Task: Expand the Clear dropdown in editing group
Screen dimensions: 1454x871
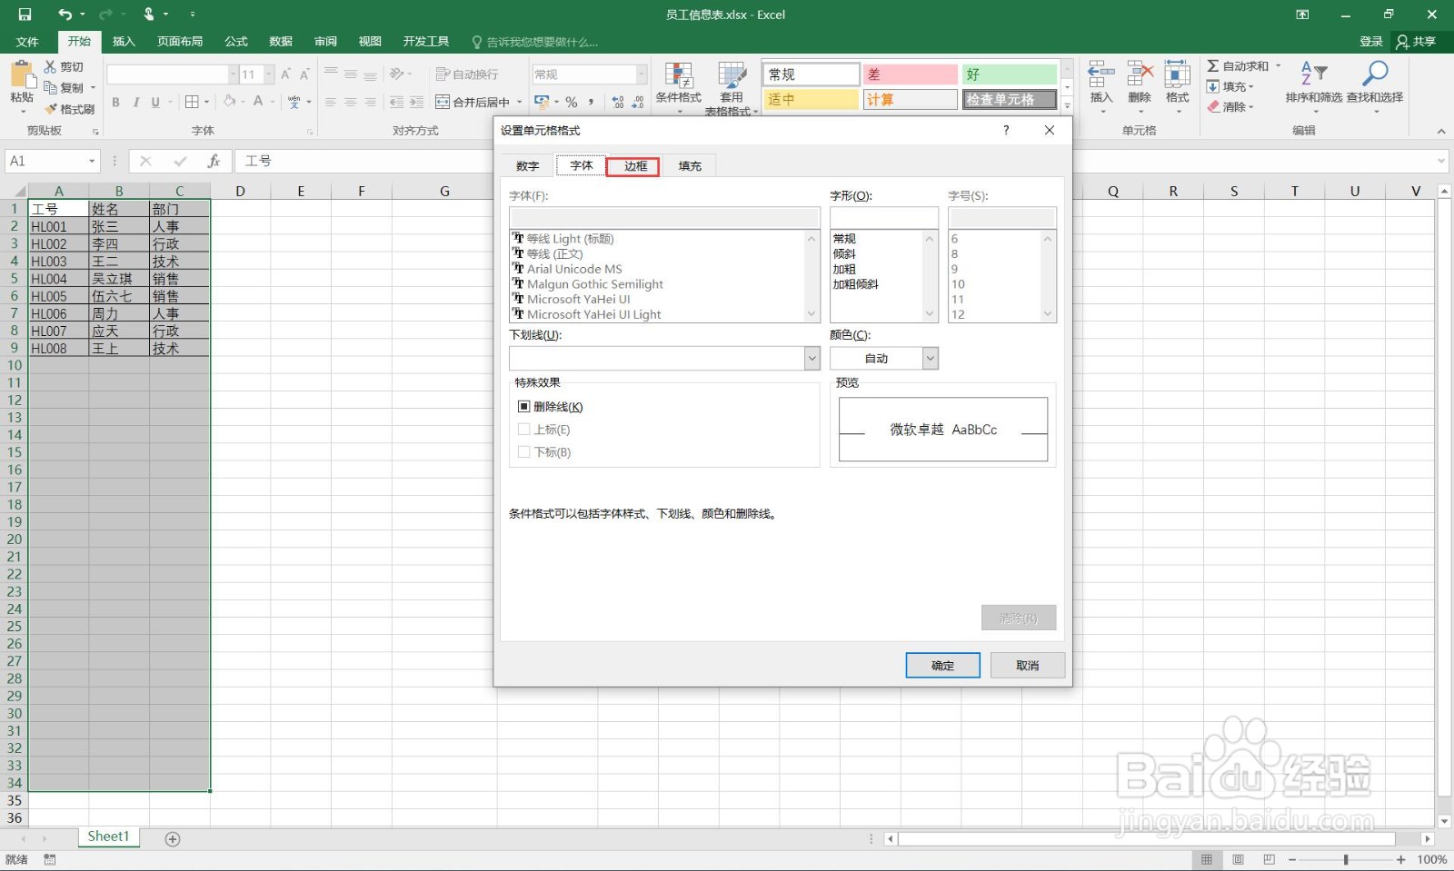Action: (1251, 107)
